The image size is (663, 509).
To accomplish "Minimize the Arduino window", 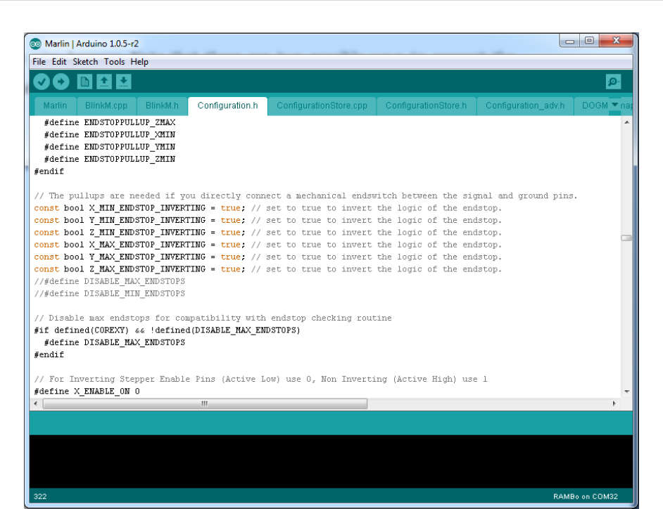I will pos(570,41).
